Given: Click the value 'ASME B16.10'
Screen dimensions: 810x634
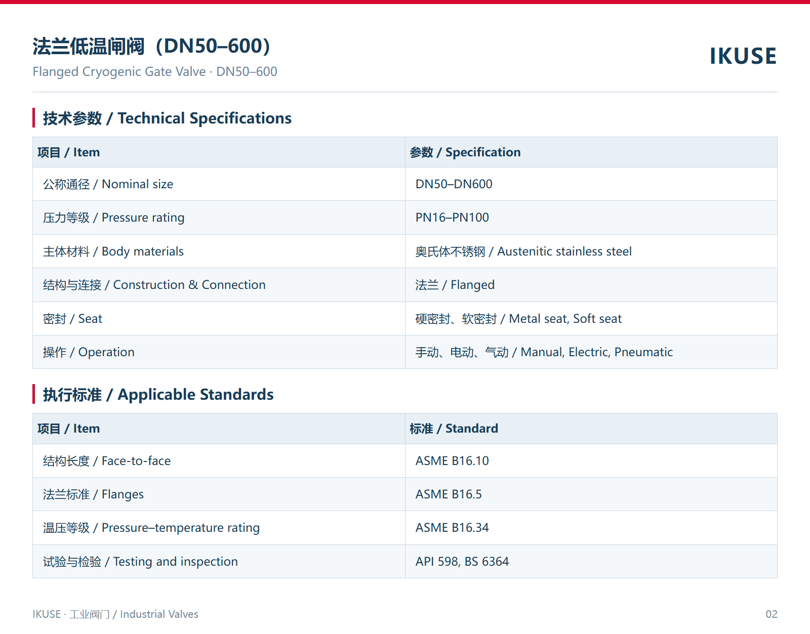Looking at the screenshot, I should pos(452,461).
